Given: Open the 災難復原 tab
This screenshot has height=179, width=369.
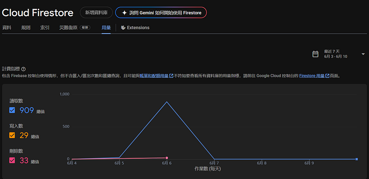Looking at the screenshot, I should 75,28.
